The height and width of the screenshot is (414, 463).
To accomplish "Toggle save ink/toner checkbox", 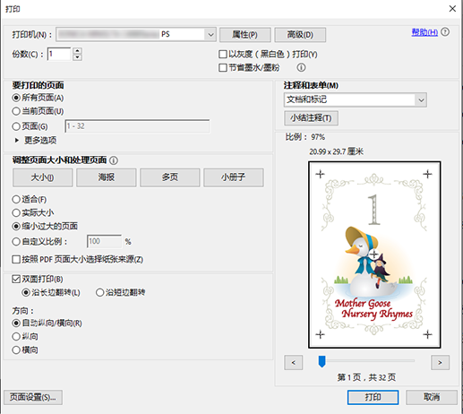I will [223, 67].
